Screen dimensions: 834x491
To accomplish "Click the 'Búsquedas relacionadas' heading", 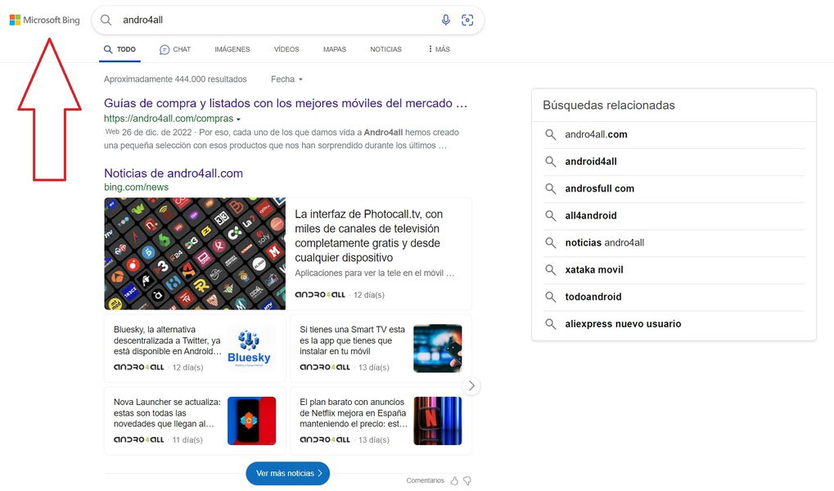I will (608, 106).
